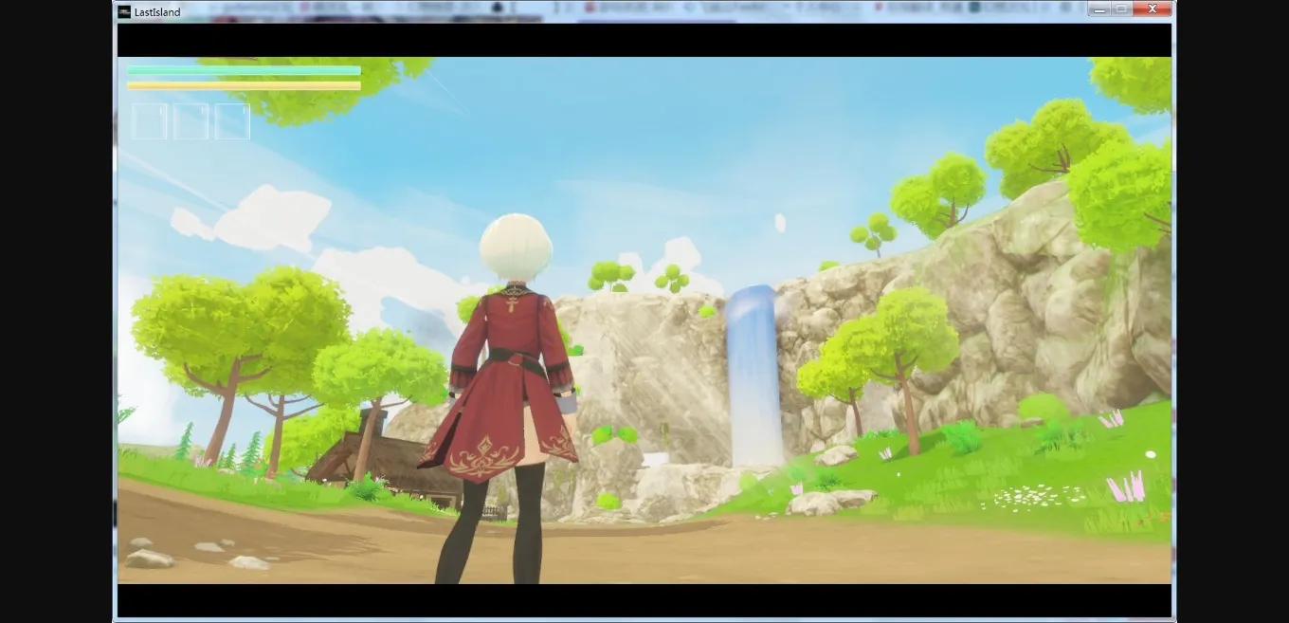The height and width of the screenshot is (623, 1289).
Task: Click the waterfall on the cliff
Action: 753,370
